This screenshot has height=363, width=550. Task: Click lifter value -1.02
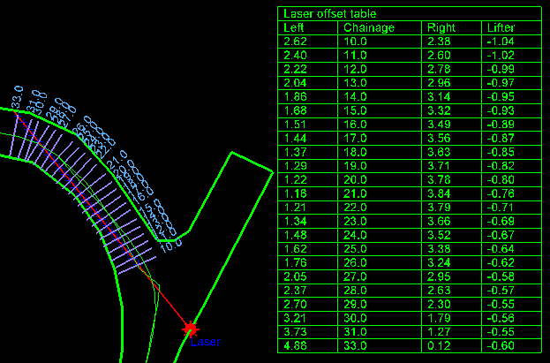click(501, 56)
